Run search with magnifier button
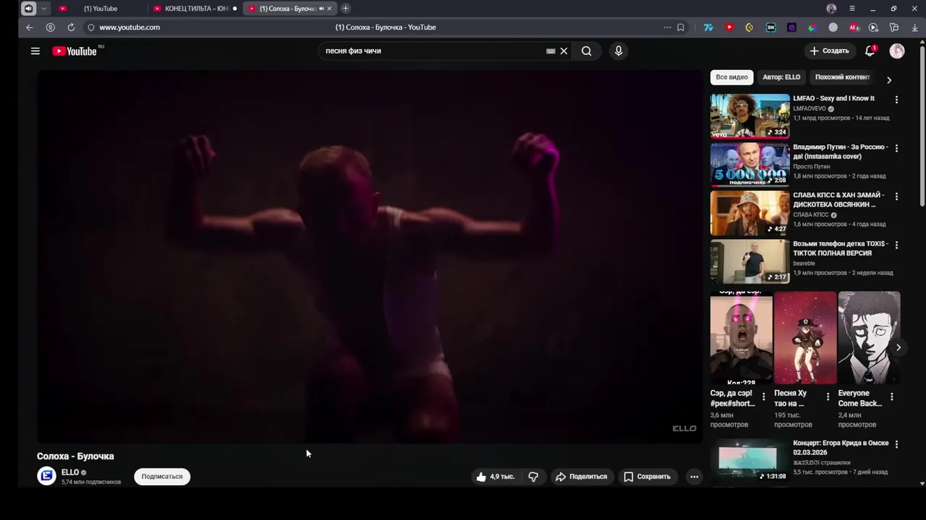 [x=587, y=51]
